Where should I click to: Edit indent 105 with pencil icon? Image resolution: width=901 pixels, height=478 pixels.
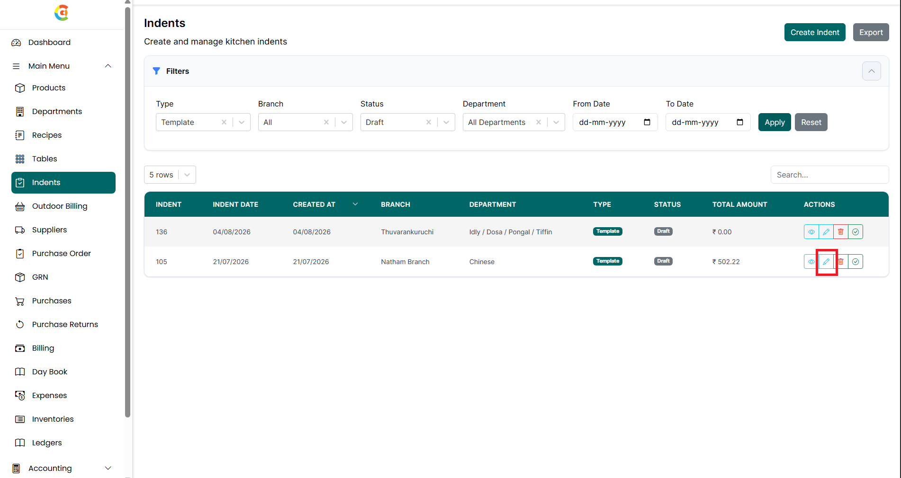[x=826, y=262]
